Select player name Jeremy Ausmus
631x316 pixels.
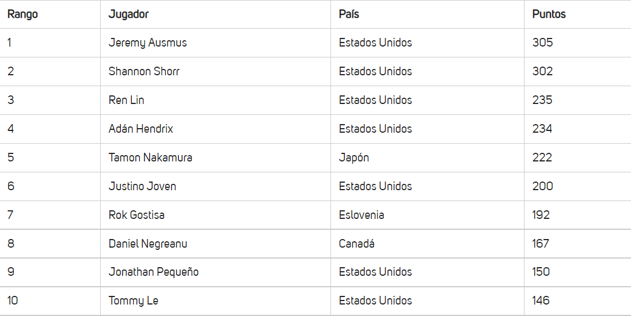148,43
